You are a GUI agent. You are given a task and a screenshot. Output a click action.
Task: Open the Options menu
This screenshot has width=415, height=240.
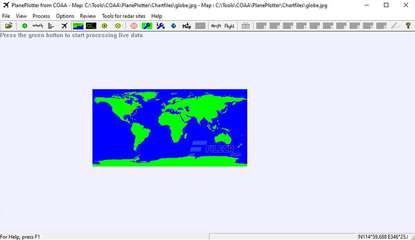pyautogui.click(x=65, y=16)
